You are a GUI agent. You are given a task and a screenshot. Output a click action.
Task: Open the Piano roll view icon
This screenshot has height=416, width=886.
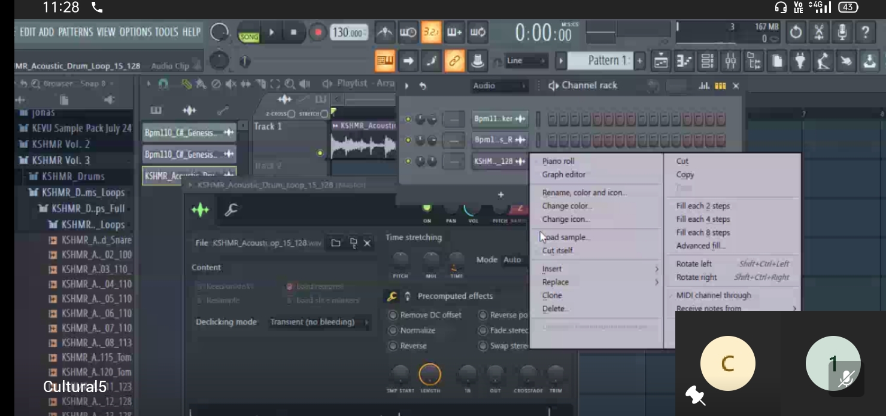click(684, 61)
